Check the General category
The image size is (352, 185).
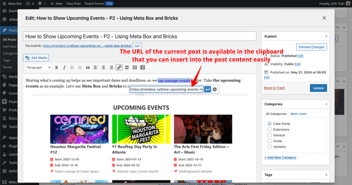tap(269, 135)
